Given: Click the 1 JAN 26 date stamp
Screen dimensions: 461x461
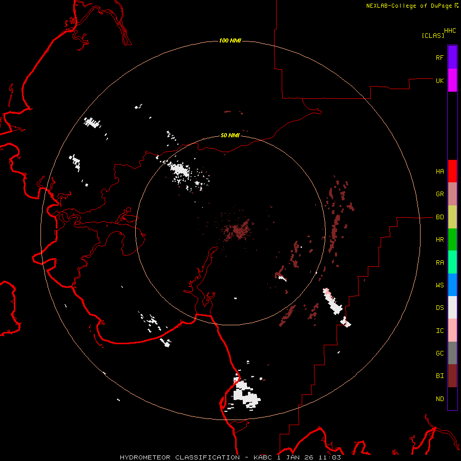Looking at the screenshot, I should (295, 457).
